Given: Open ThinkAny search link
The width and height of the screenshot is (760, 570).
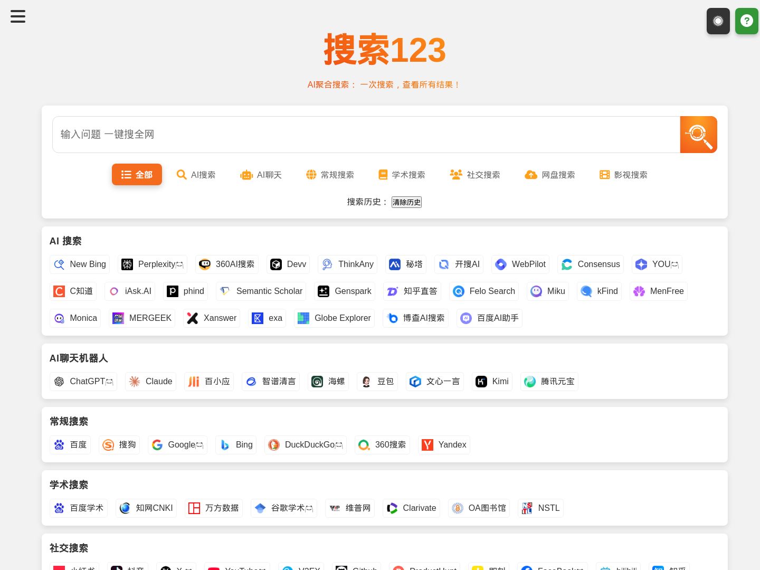Looking at the screenshot, I should coord(348,264).
